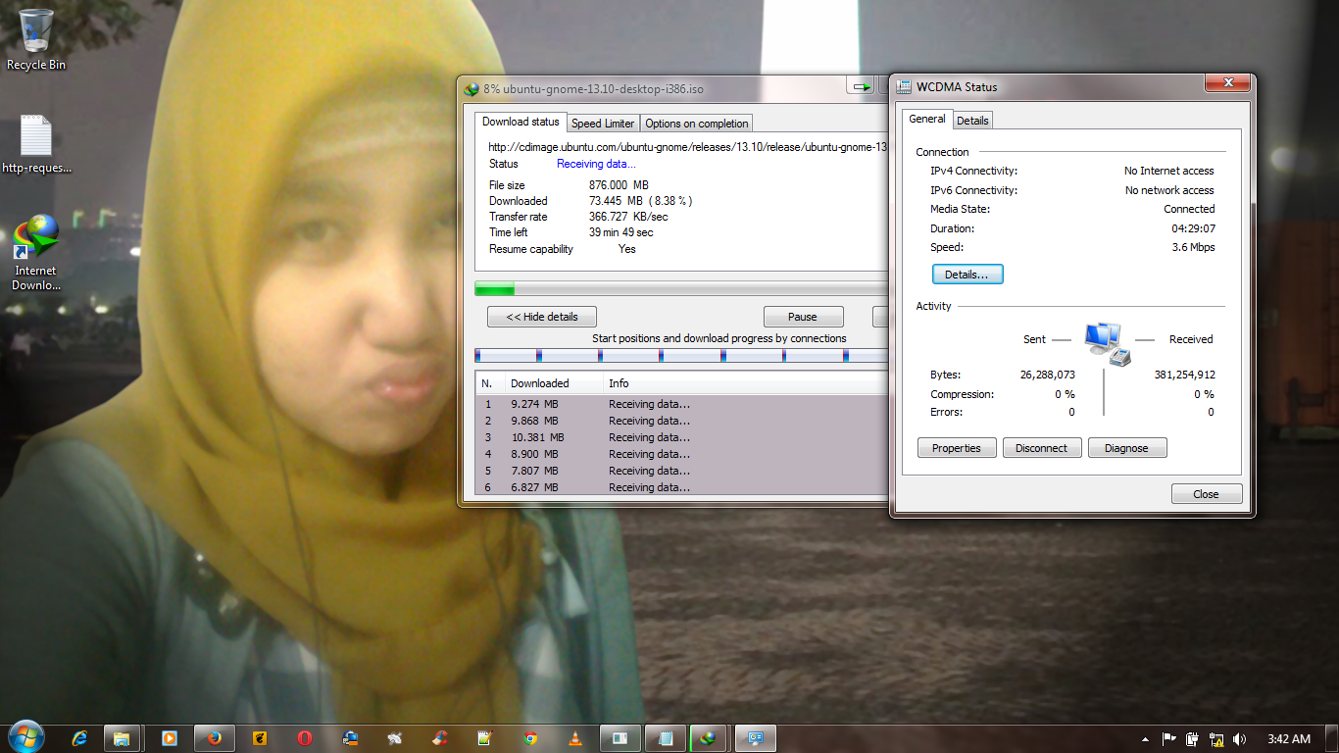The height and width of the screenshot is (753, 1339).
Task: Open Notepad++ taskbar icon
Action: 485,738
